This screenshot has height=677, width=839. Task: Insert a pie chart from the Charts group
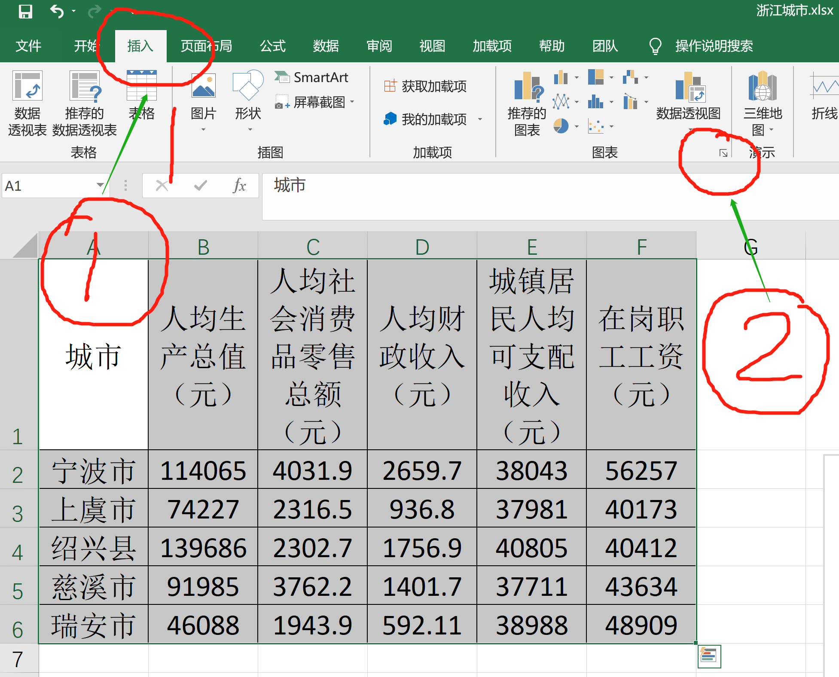tap(561, 127)
